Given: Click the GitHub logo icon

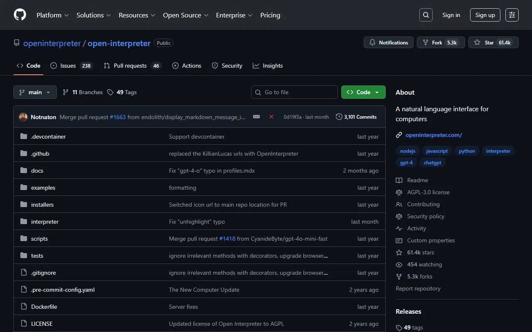Looking at the screenshot, I should click(x=20, y=15).
